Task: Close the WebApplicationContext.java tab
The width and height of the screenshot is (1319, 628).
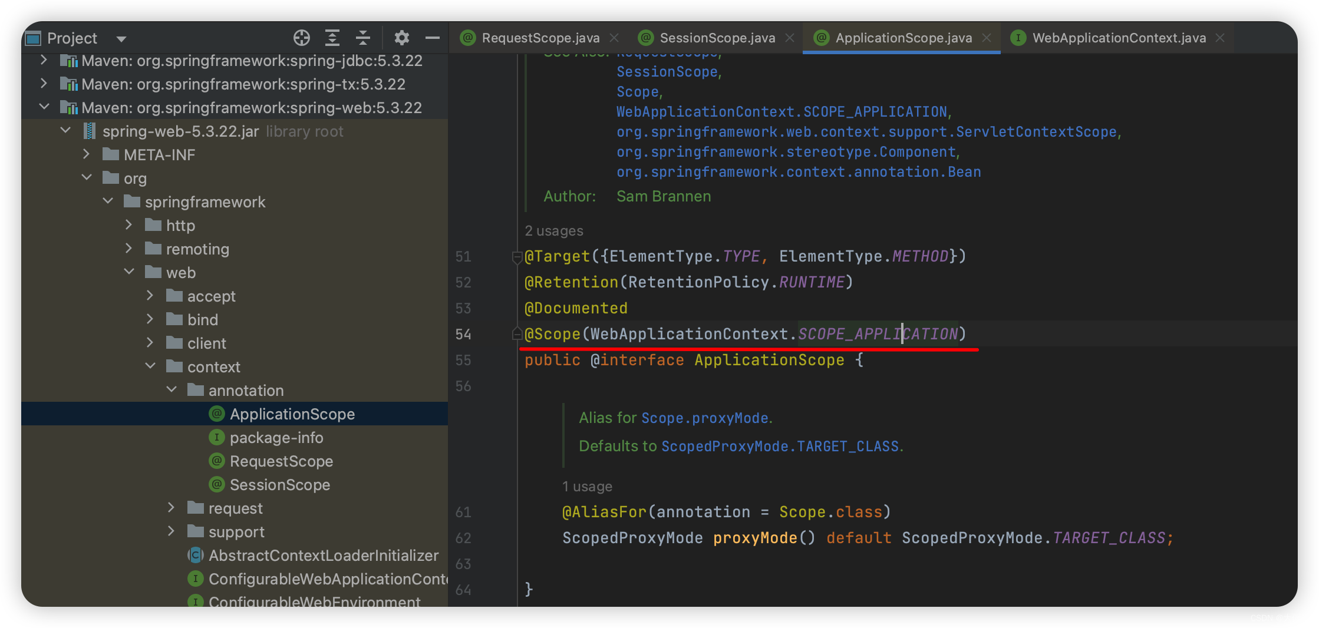Action: [x=1220, y=38]
